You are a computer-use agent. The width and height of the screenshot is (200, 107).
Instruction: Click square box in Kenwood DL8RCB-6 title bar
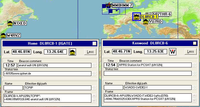[195, 43]
